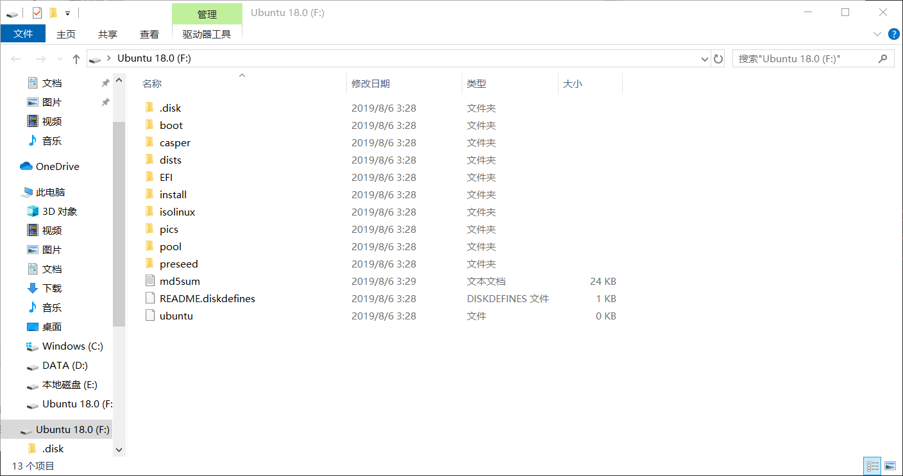Screen dimensions: 903x476
Task: Open 下载 in navigation pane
Action: (52, 288)
